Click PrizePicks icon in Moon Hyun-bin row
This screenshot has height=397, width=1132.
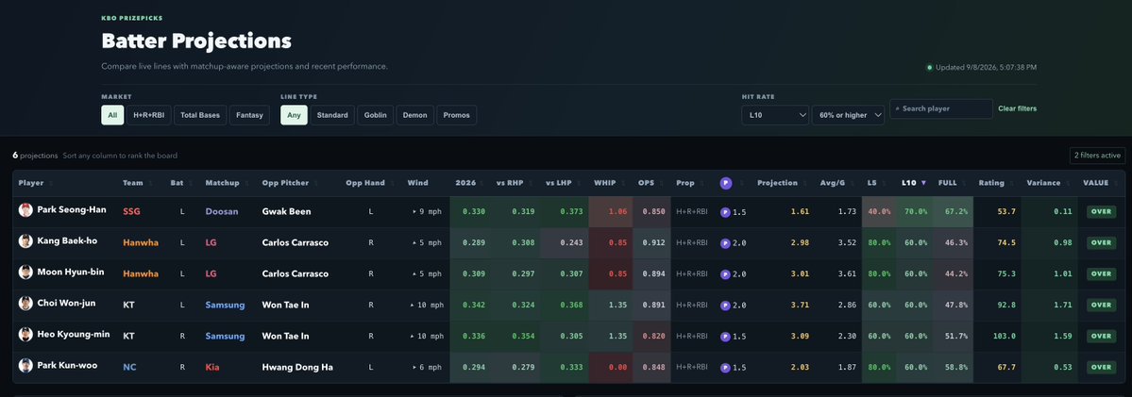pyautogui.click(x=724, y=274)
